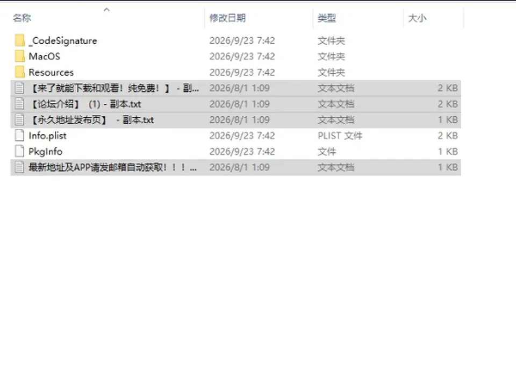The width and height of the screenshot is (516, 390).
Task: Click the date of 【永久地址发布页】 row
Action: pyautogui.click(x=239, y=119)
